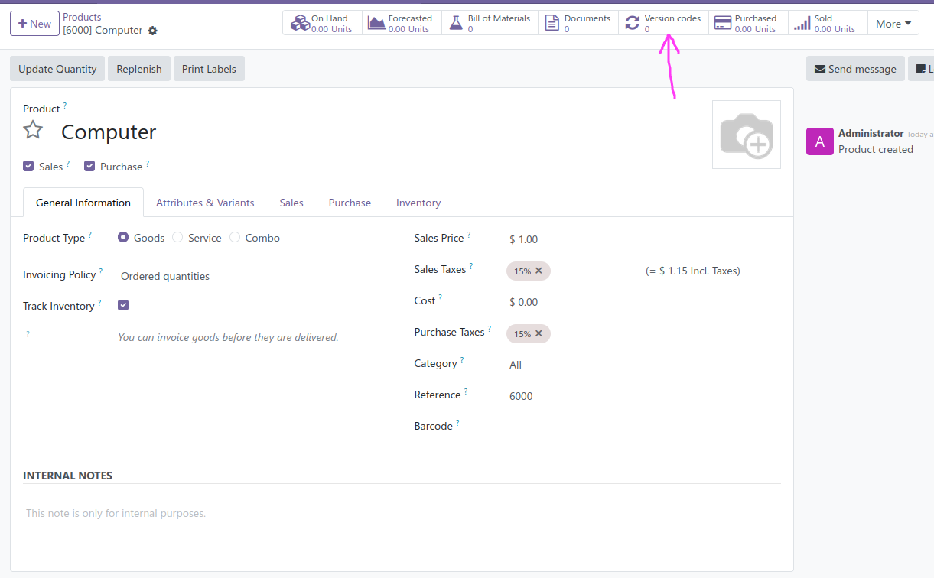The height and width of the screenshot is (578, 934).
Task: Select the Service product type
Action: coord(177,238)
